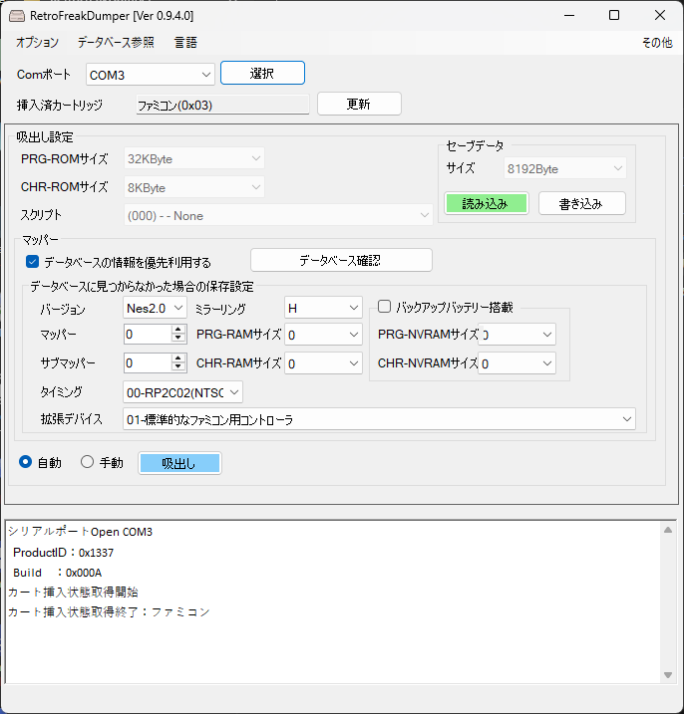Open the ミラーリング H dropdown

coord(323,308)
